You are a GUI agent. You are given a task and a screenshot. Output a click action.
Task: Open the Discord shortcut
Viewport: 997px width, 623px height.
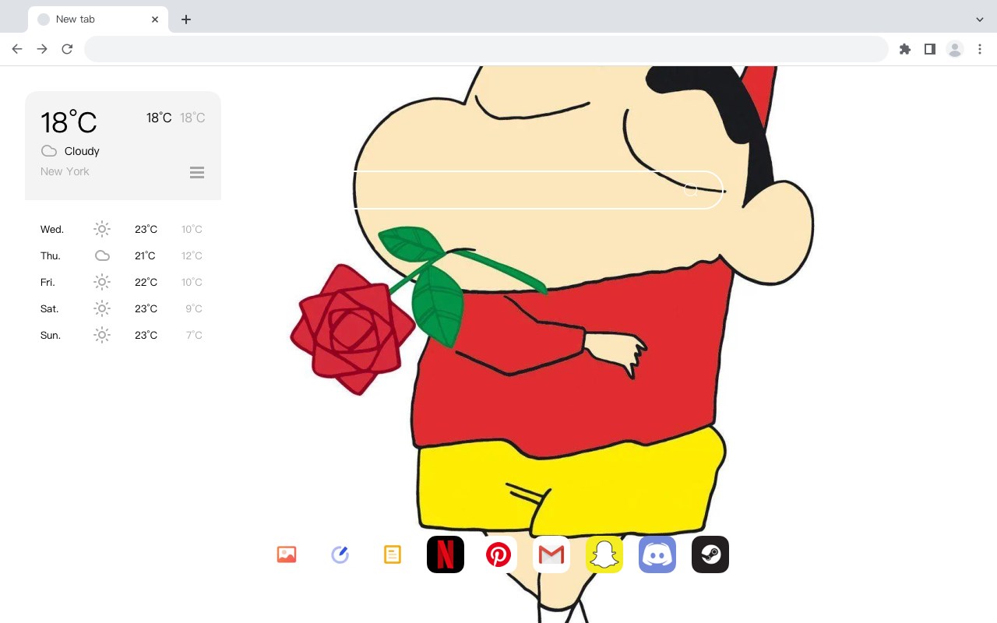[x=657, y=554]
